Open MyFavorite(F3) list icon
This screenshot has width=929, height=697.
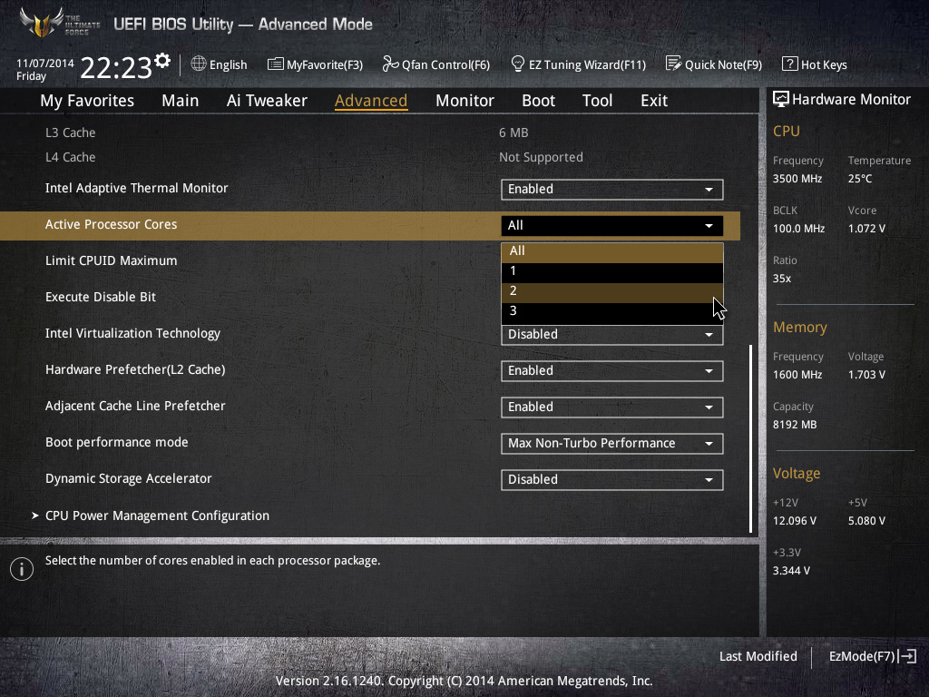[x=276, y=64]
